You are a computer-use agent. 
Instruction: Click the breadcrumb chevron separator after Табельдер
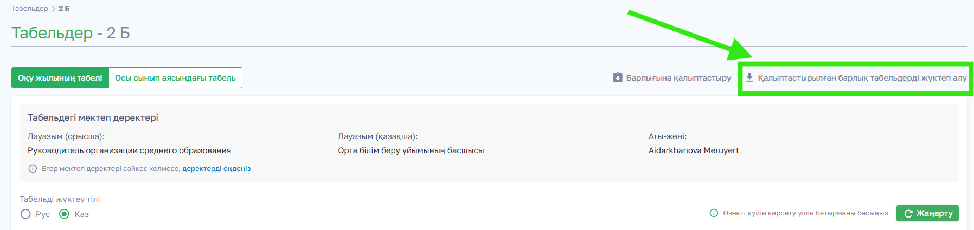point(53,9)
